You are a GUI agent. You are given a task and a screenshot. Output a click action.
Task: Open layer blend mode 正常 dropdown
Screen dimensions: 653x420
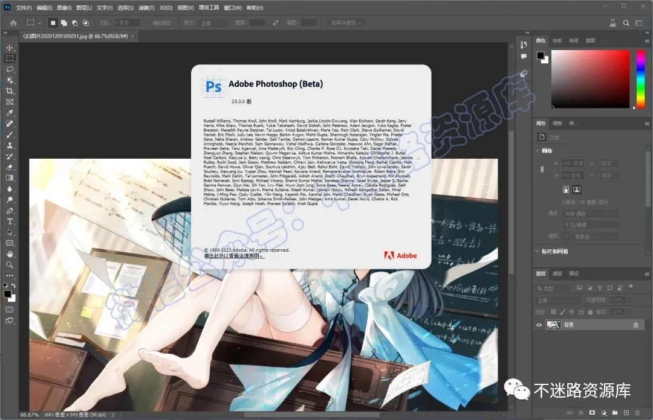[x=559, y=301]
